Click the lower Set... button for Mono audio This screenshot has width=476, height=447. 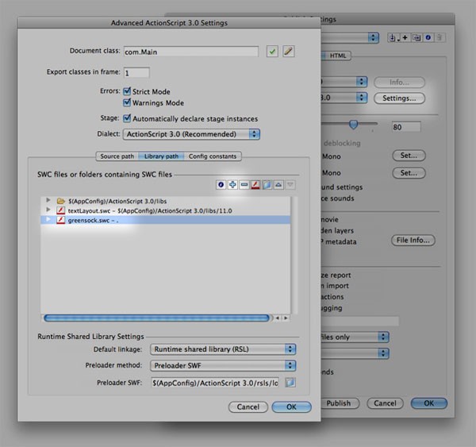(409, 173)
